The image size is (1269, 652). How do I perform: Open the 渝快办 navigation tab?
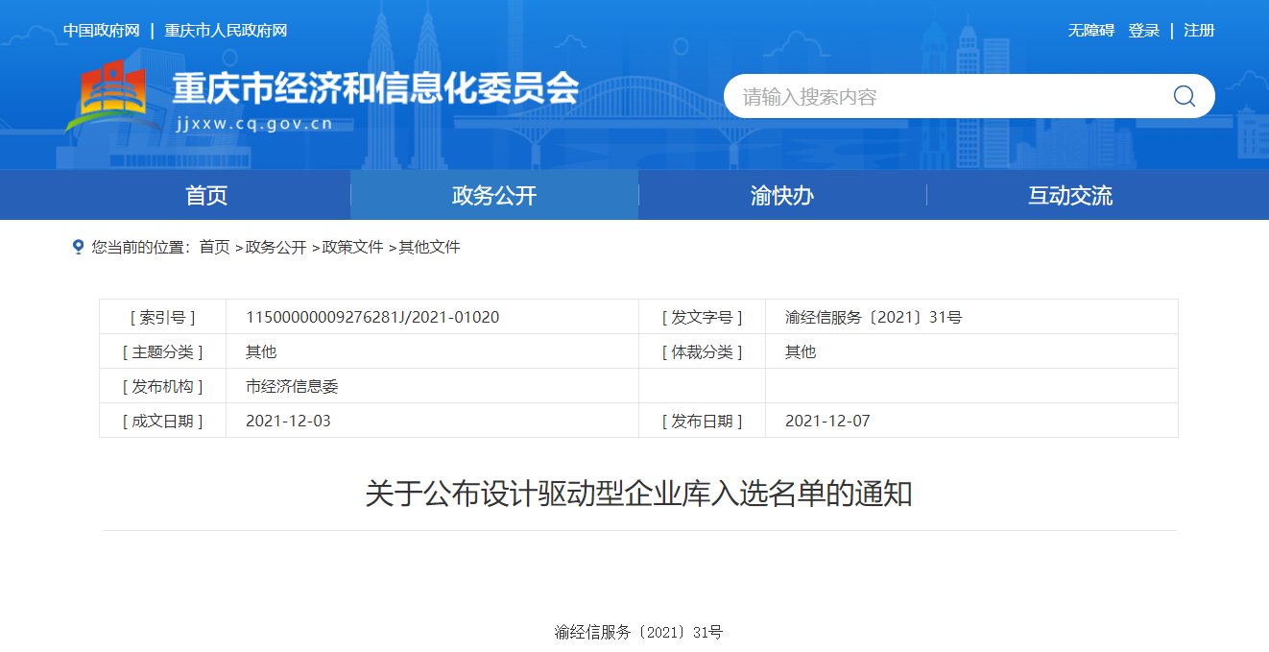[x=782, y=196]
